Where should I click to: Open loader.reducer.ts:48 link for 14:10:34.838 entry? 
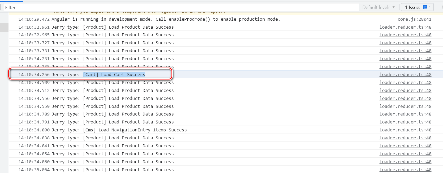tap(405, 138)
